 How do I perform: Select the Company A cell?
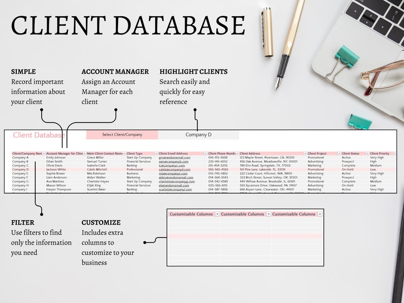pos(20,158)
